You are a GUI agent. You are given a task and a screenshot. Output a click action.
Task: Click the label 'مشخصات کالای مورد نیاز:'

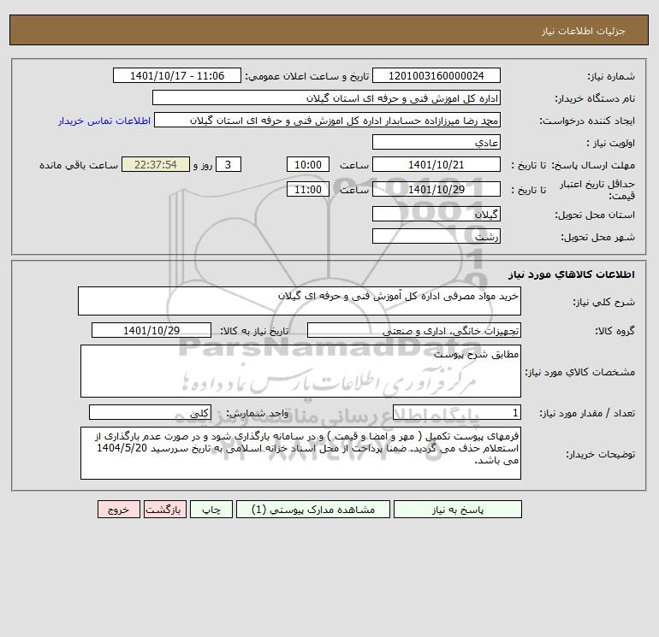580,372
